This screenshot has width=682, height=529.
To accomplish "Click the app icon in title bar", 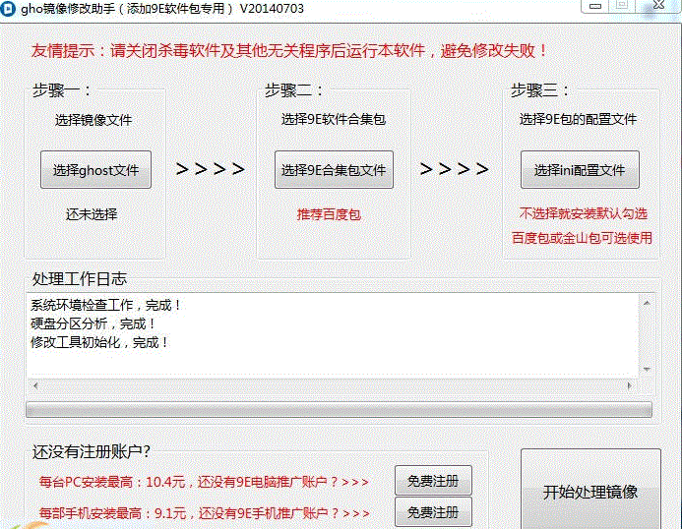I will point(8,9).
